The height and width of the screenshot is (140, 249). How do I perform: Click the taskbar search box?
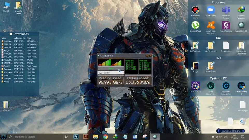[x=36, y=137]
